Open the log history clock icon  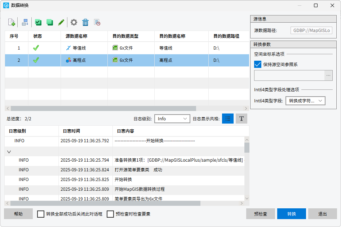point(97,22)
